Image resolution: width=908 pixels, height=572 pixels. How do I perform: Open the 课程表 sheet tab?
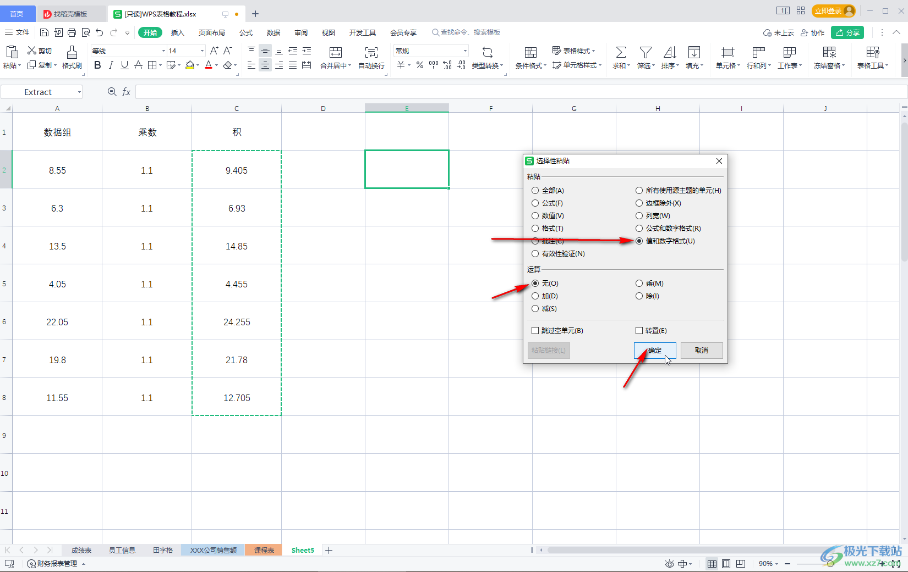[264, 550]
